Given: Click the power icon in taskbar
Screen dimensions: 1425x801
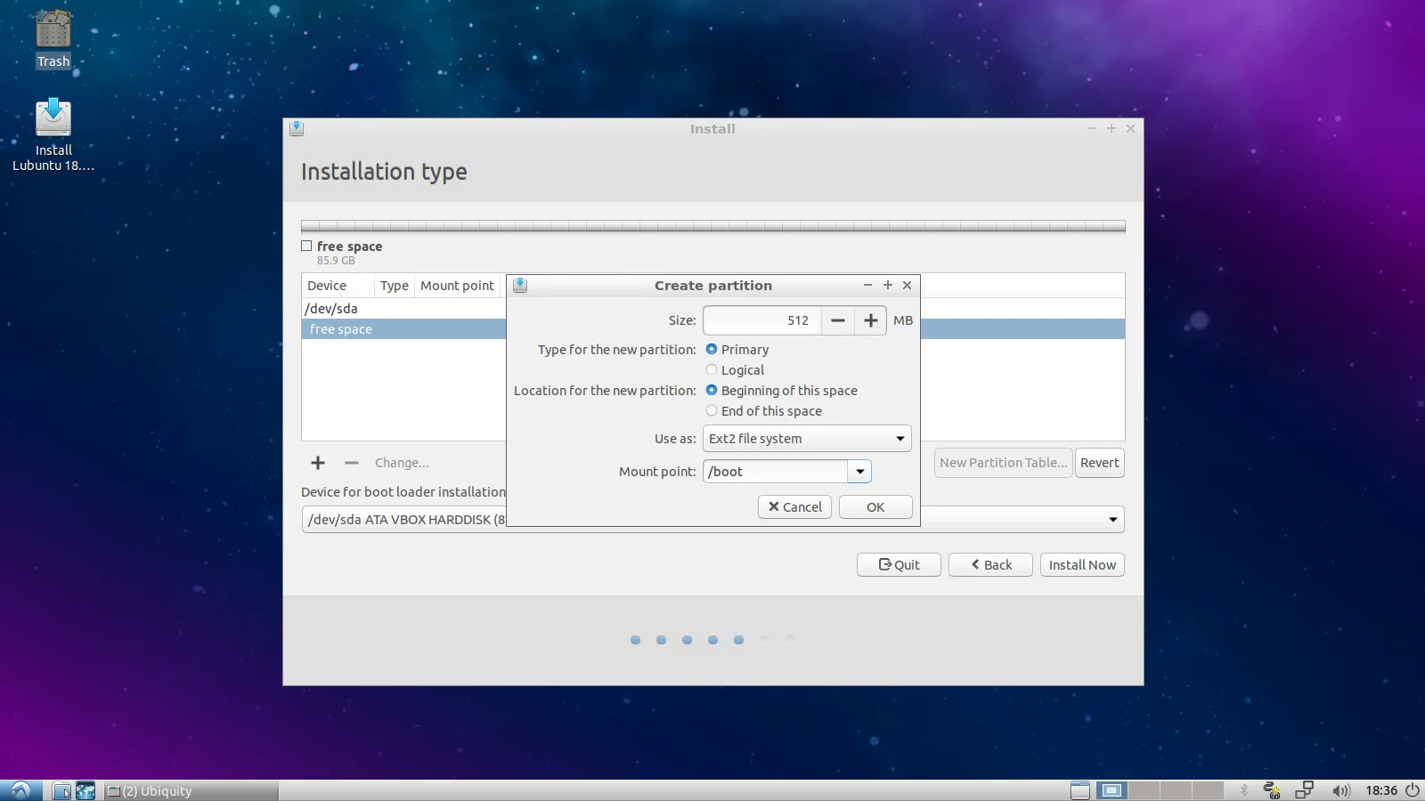Looking at the screenshot, I should click(x=1413, y=790).
